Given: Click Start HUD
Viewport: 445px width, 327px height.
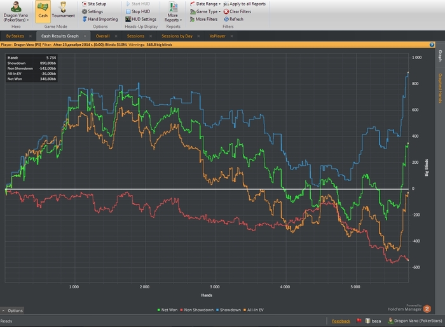Looking at the screenshot, I should [x=138, y=4].
